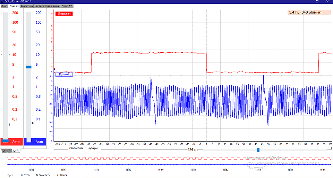The width and height of the screenshot is (333, 178).
Task: Click the greyed Пуск button
Action: point(10,175)
